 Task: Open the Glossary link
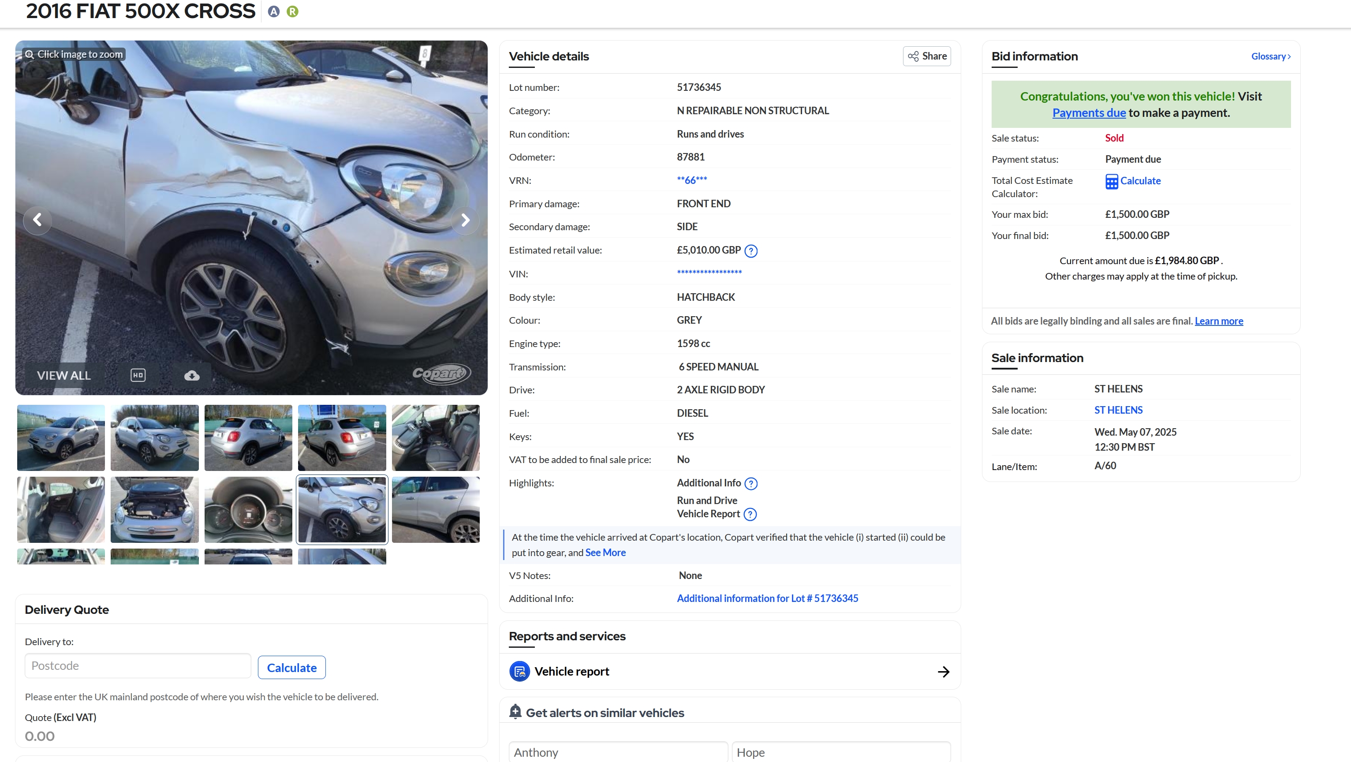click(1270, 56)
